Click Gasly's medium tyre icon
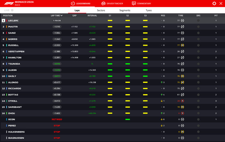Image resolution: width=225 pixels, height=142 pixels. [x=182, y=76]
